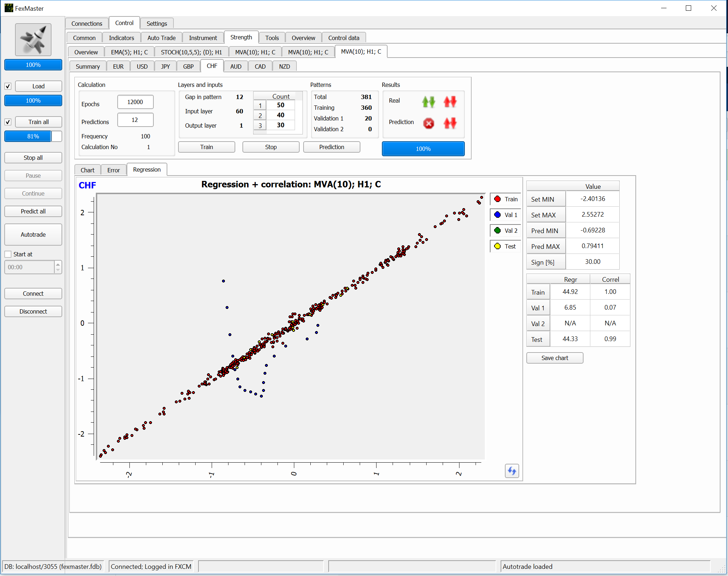Switch to the Error tab
The width and height of the screenshot is (728, 576).
coord(113,170)
